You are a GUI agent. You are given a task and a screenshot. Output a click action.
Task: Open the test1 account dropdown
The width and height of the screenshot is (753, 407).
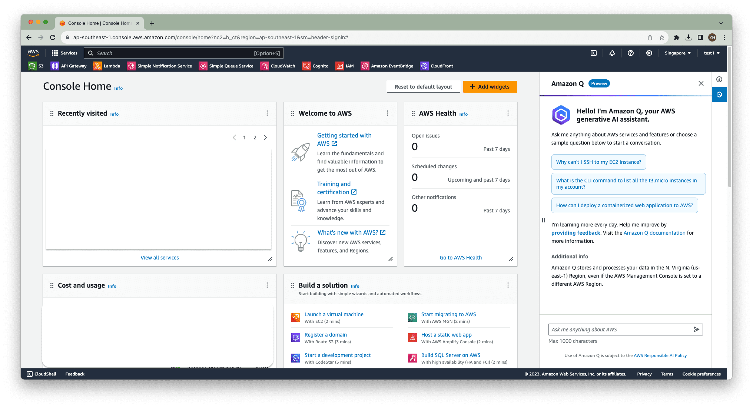point(711,53)
